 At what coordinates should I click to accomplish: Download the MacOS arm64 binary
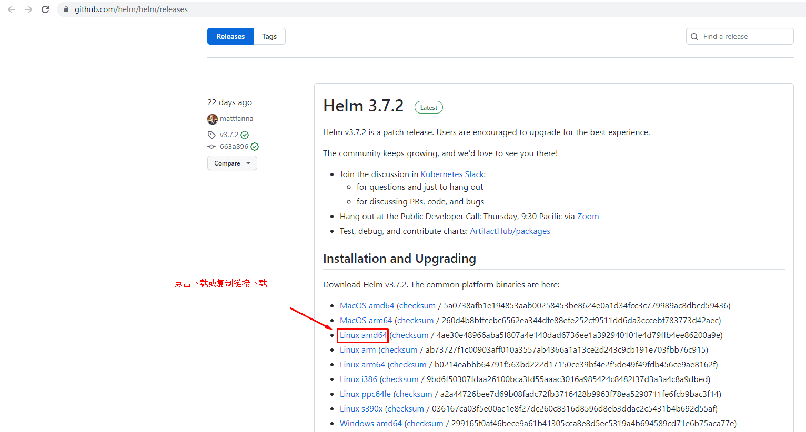[x=366, y=321]
